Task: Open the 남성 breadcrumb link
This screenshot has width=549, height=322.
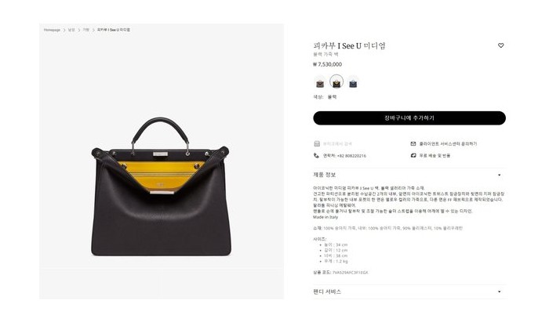Action: (71, 30)
